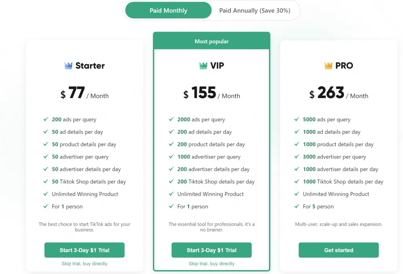Viewport: 403px width, 274px height.
Task: Start the 3-Day $1 Trial for Starter
Action: click(x=84, y=250)
